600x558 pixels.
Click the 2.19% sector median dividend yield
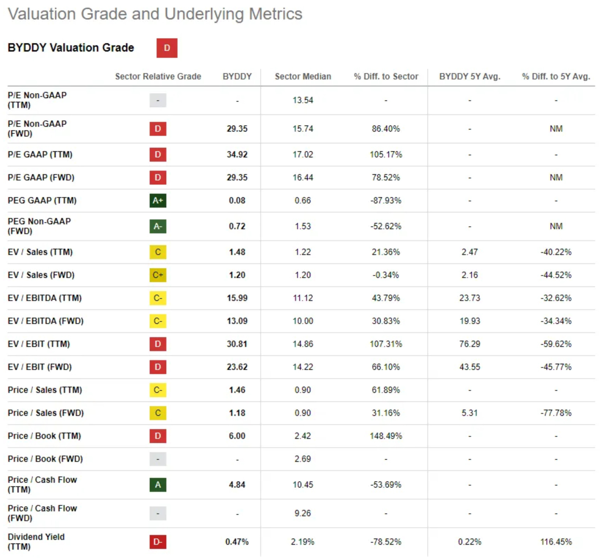(303, 542)
